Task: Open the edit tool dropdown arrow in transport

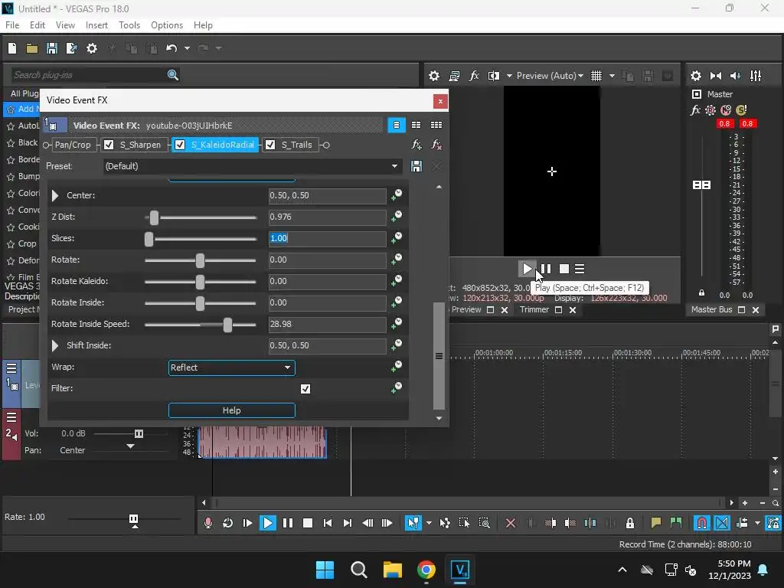Action: coord(429,523)
